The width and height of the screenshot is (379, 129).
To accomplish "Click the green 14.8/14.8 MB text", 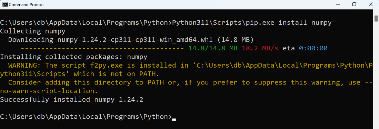I will pyautogui.click(x=213, y=48).
